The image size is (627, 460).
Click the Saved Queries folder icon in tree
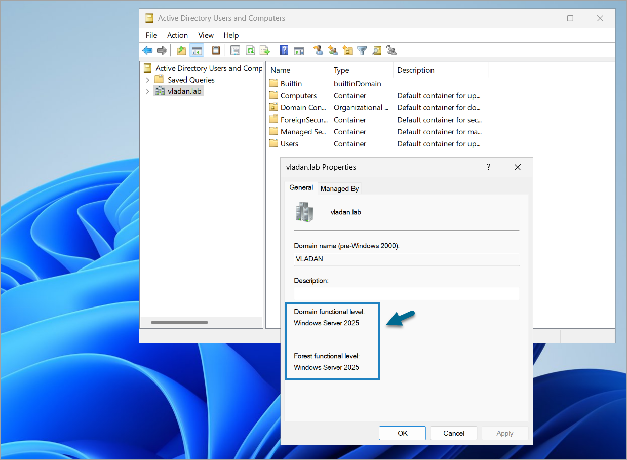click(159, 80)
